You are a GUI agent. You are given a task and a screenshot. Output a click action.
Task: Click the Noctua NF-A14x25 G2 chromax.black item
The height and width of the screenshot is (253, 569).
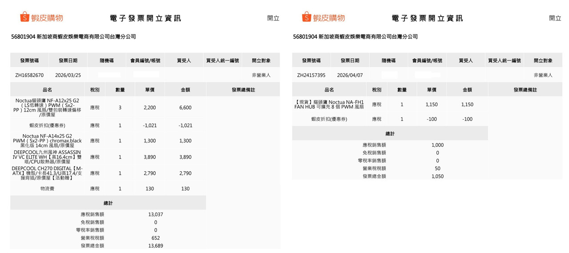48,141
